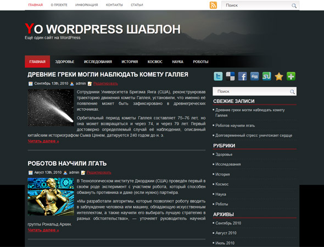
Task: Select the Роботы navigation tab
Action: coord(200,61)
